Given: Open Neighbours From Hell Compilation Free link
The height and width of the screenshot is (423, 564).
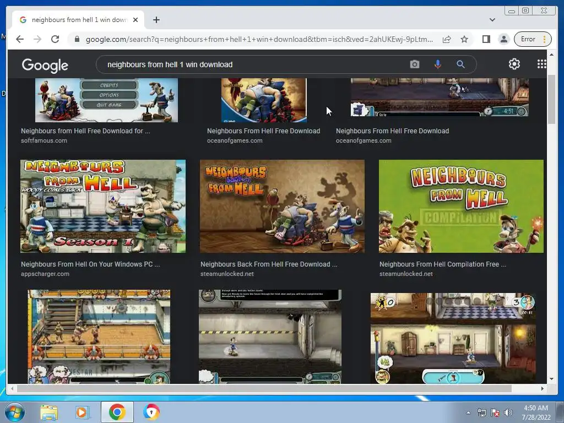Looking at the screenshot, I should (x=443, y=264).
